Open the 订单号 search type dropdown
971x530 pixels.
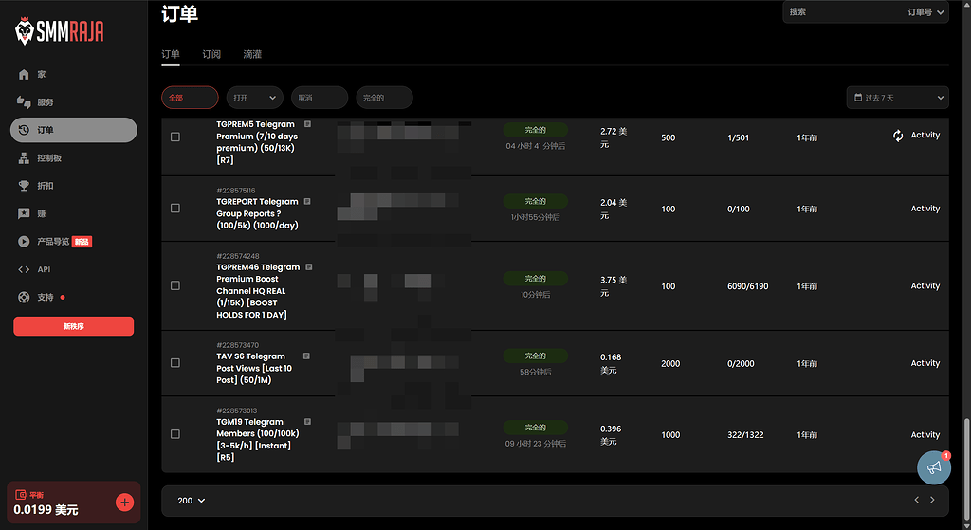click(x=925, y=11)
